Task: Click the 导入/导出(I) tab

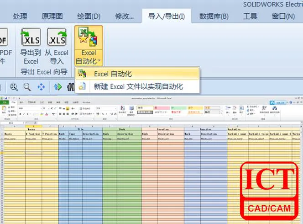Action: tap(167, 16)
